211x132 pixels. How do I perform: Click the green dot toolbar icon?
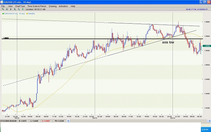point(23,9)
